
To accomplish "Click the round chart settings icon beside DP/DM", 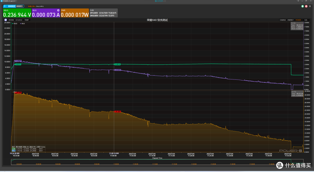I will click(x=6, y=20).
